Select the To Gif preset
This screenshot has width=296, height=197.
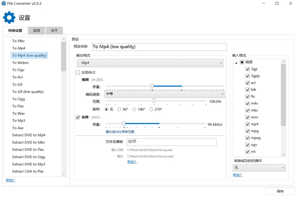(17, 84)
